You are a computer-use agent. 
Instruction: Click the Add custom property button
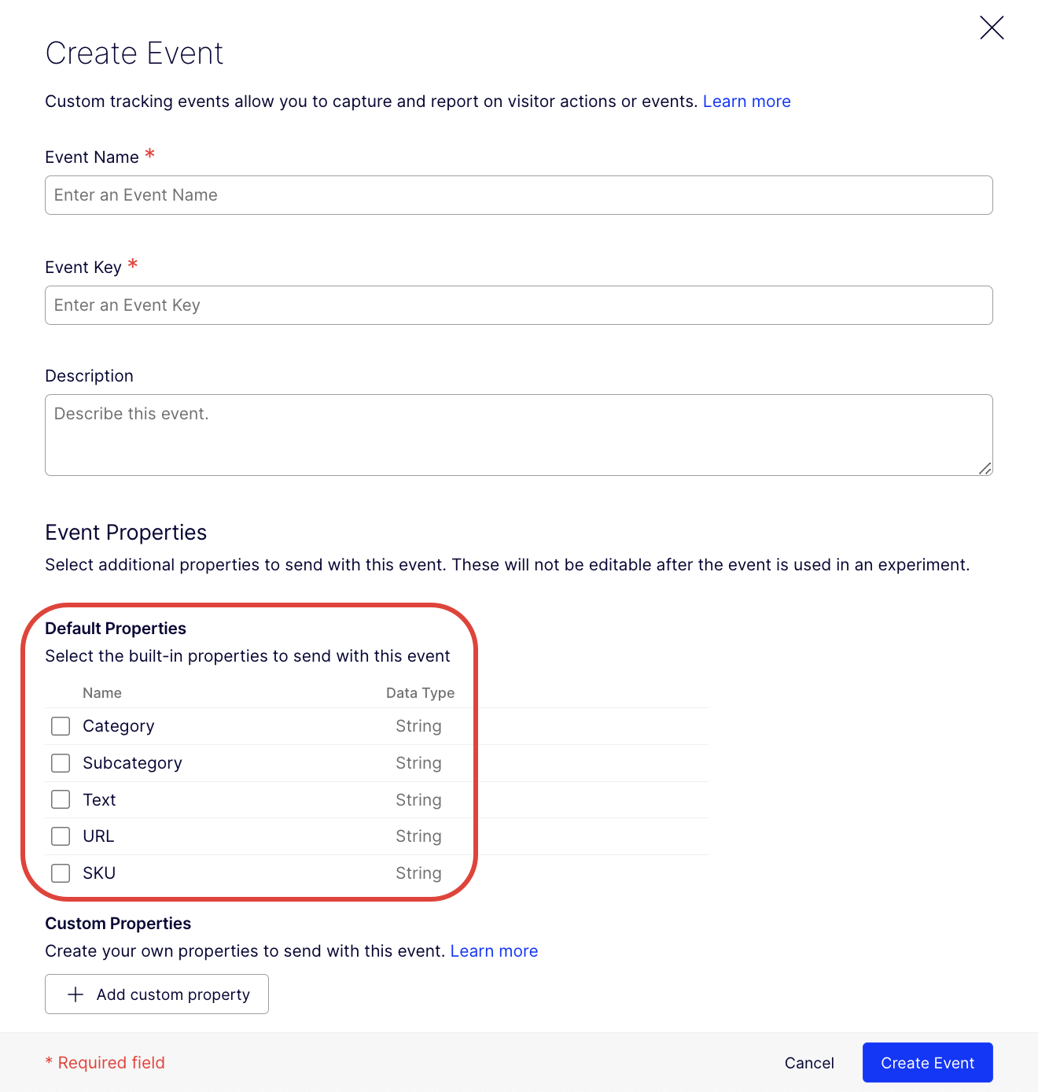pyautogui.click(x=156, y=994)
